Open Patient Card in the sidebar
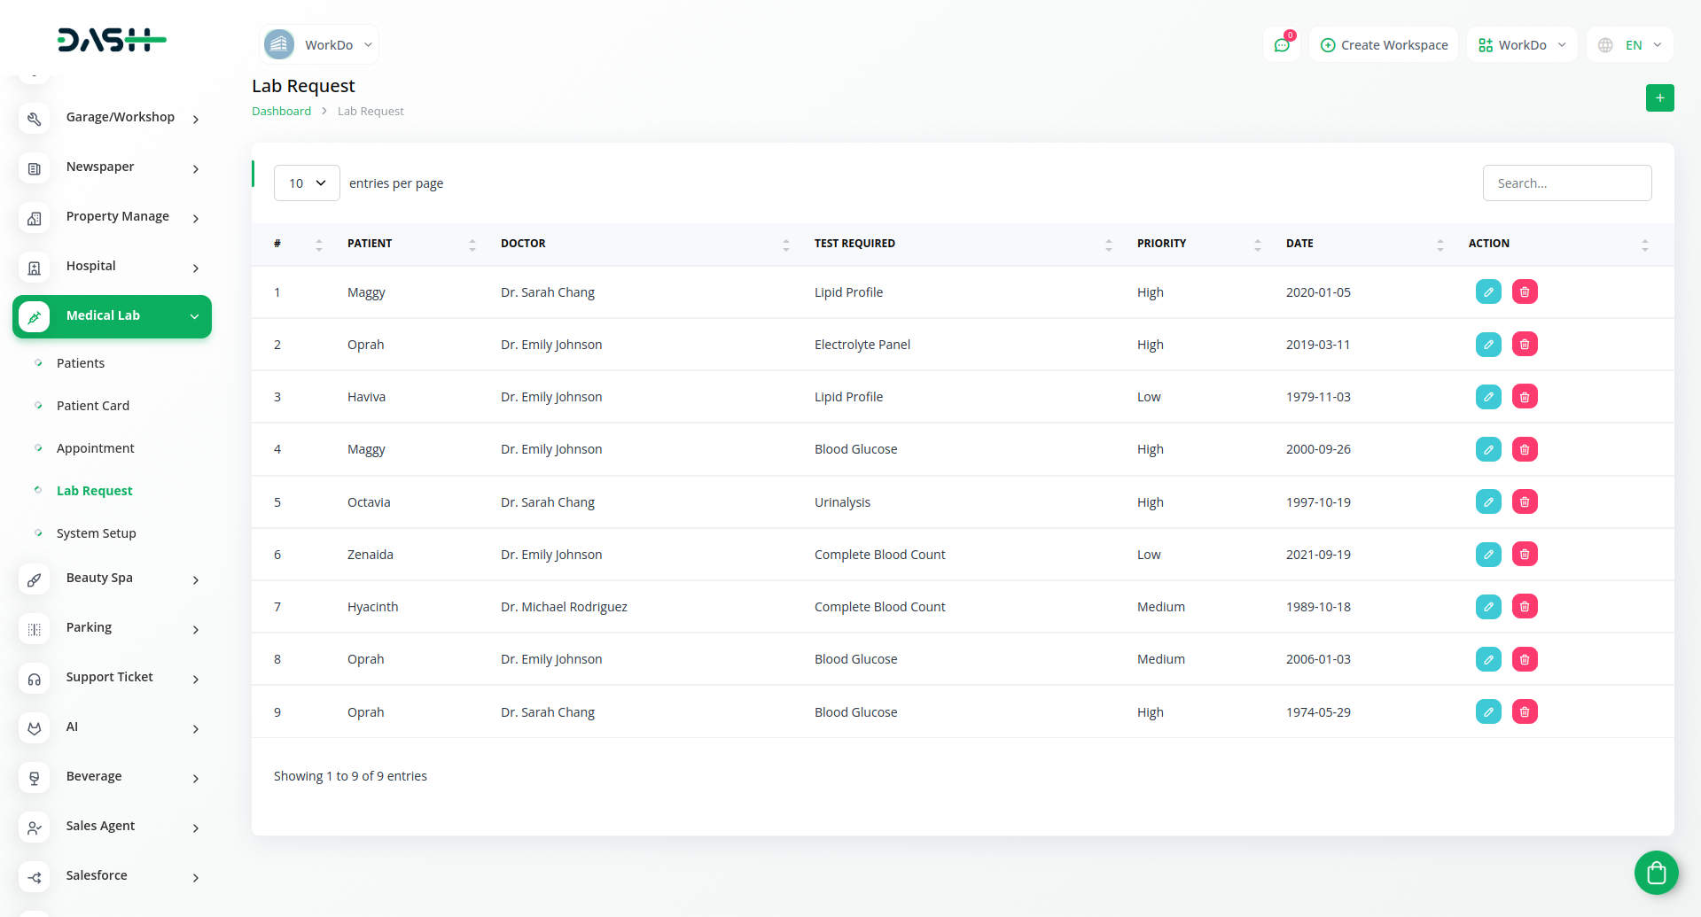 (x=93, y=406)
